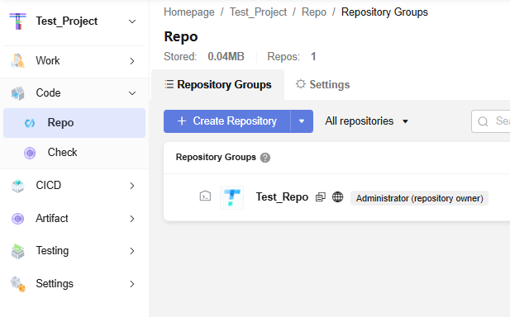The height and width of the screenshot is (317, 510).
Task: Expand the sidebar Settings section chevron
Action: pos(132,284)
